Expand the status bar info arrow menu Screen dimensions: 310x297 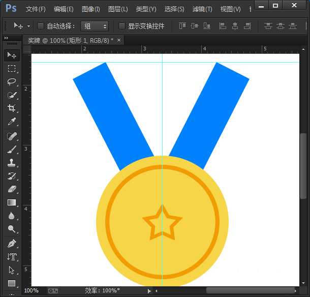(149, 291)
